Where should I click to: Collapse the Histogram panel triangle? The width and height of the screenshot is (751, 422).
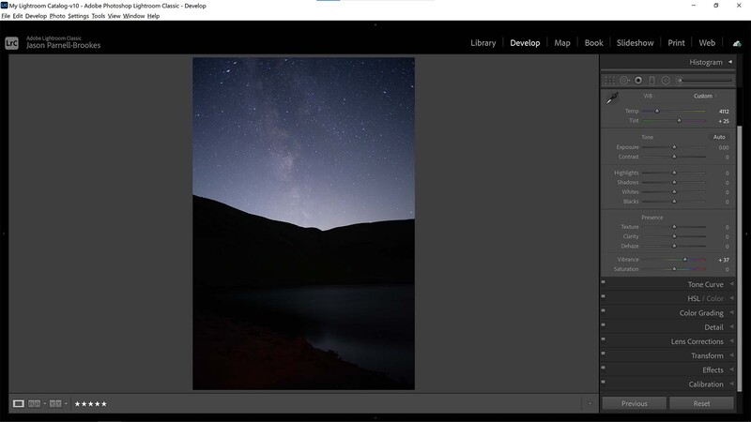pos(730,62)
